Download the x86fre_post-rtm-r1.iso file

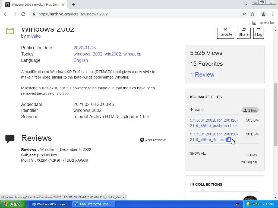click(x=214, y=123)
